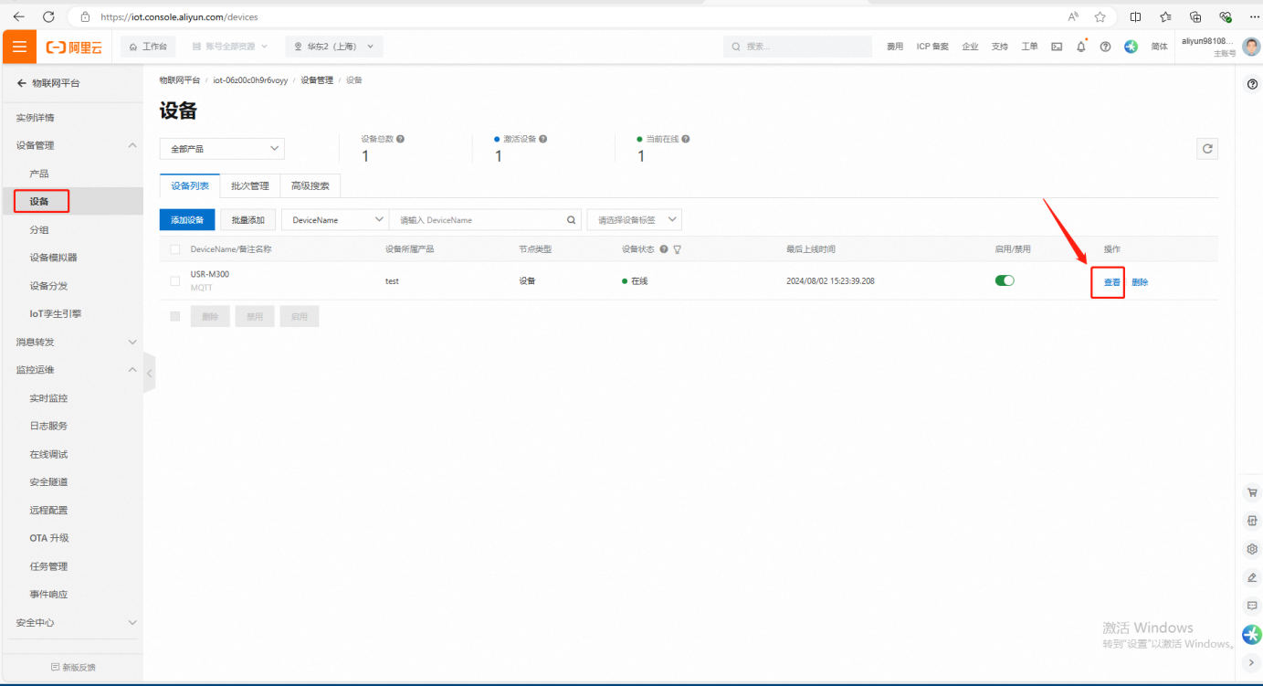This screenshot has height=686, width=1263.
Task: Click the blue 添加设备 button
Action: click(187, 220)
